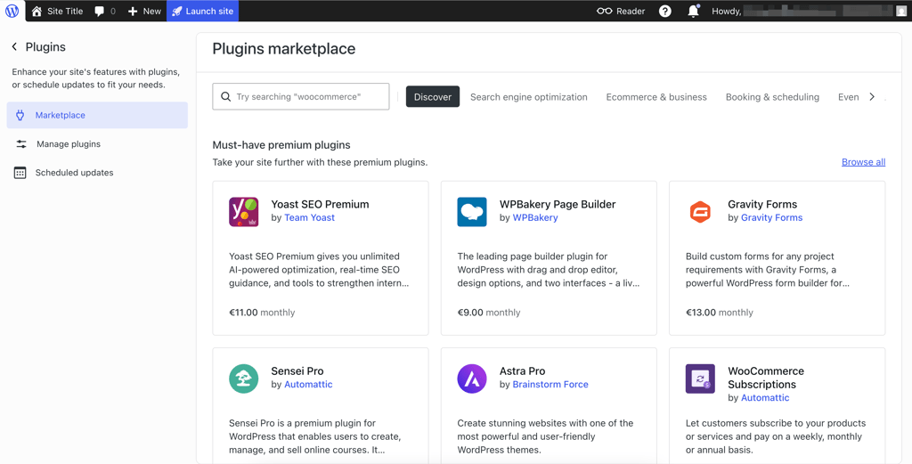This screenshot has width=912, height=464.
Task: Select the Discover category tab
Action: tap(433, 96)
